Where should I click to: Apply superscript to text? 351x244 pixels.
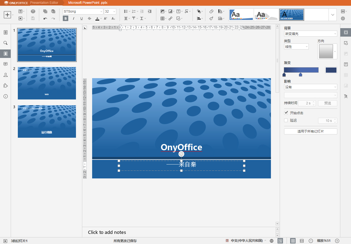106,19
